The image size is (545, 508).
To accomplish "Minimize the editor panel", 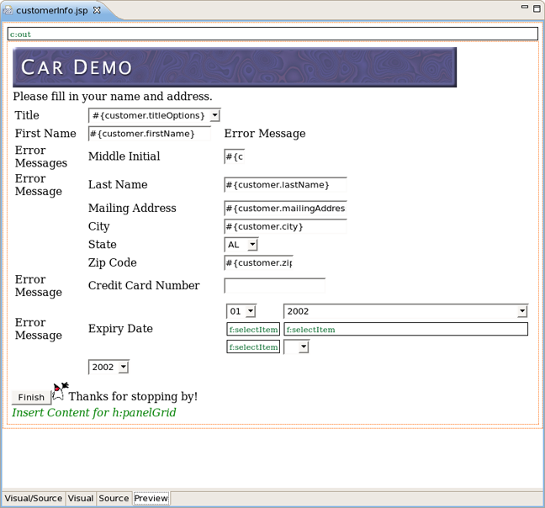I will [x=523, y=8].
